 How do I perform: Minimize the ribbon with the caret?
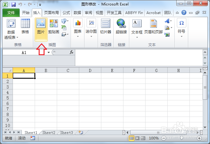click(177, 13)
